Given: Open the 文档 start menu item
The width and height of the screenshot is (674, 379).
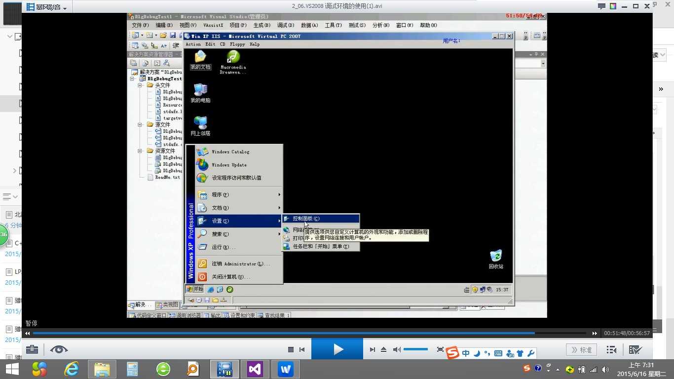Looking at the screenshot, I should (x=239, y=208).
